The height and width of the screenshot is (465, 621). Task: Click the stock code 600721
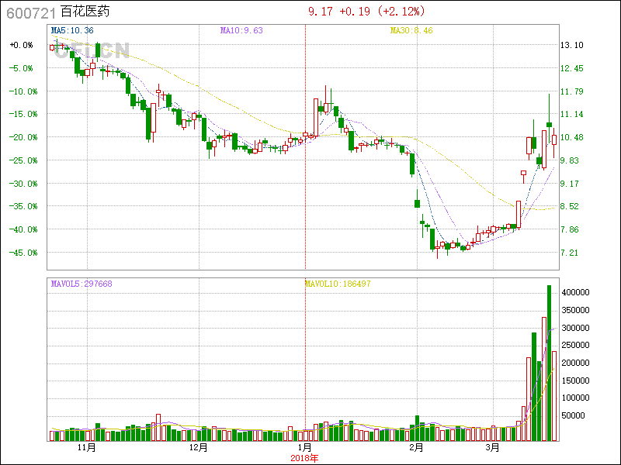tap(28, 12)
